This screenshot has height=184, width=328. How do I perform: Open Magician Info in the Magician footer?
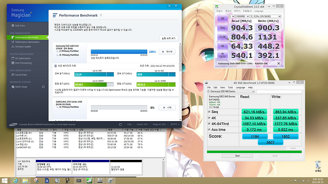point(159,124)
